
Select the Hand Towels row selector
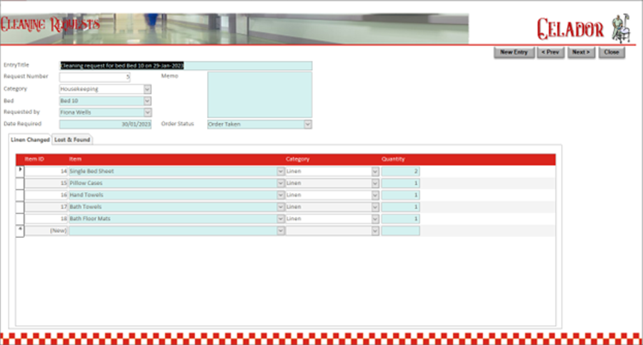pyautogui.click(x=20, y=195)
